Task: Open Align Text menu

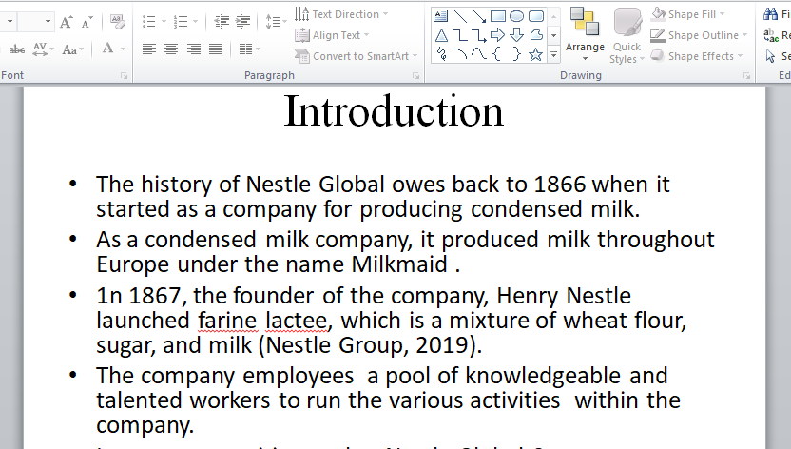Action: click(332, 35)
